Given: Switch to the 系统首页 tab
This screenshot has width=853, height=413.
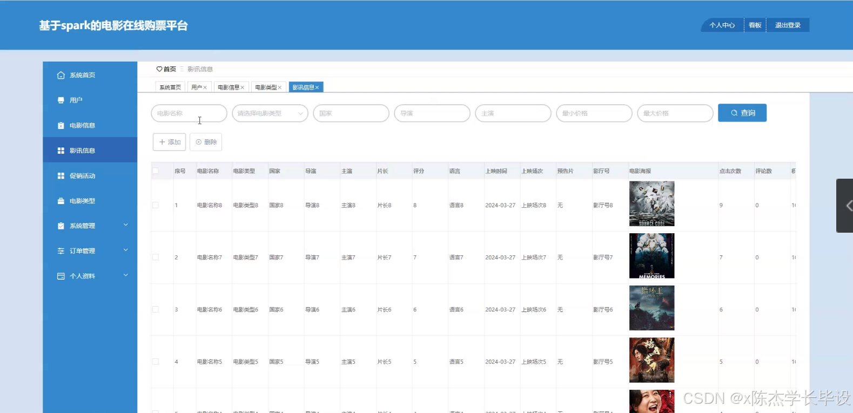Looking at the screenshot, I should coord(170,87).
